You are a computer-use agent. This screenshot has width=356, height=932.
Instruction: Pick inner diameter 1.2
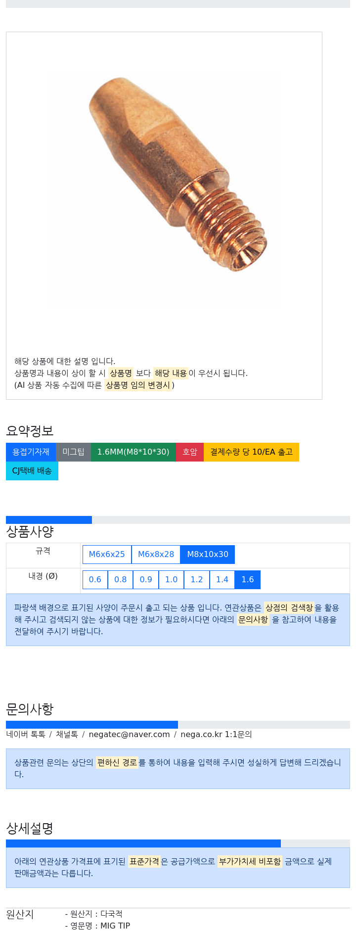pos(197,580)
